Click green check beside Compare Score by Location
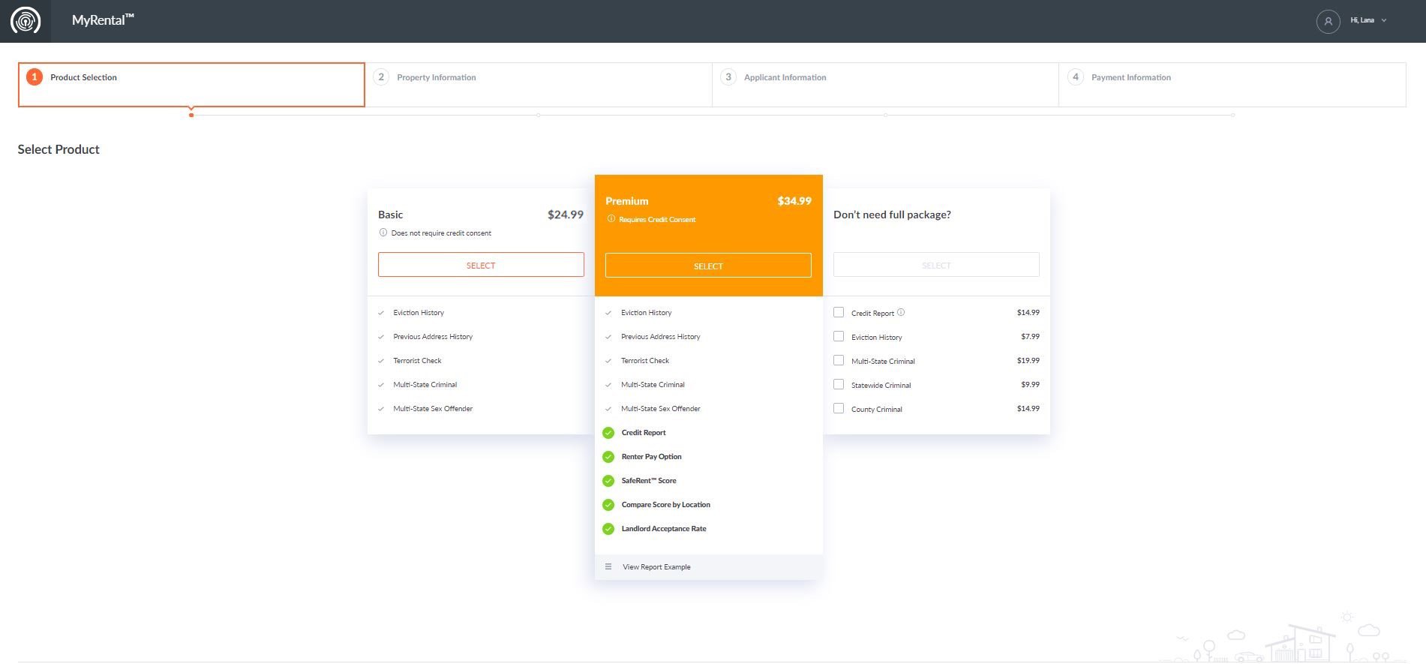Screen dimensions: 1426x664 point(608,505)
